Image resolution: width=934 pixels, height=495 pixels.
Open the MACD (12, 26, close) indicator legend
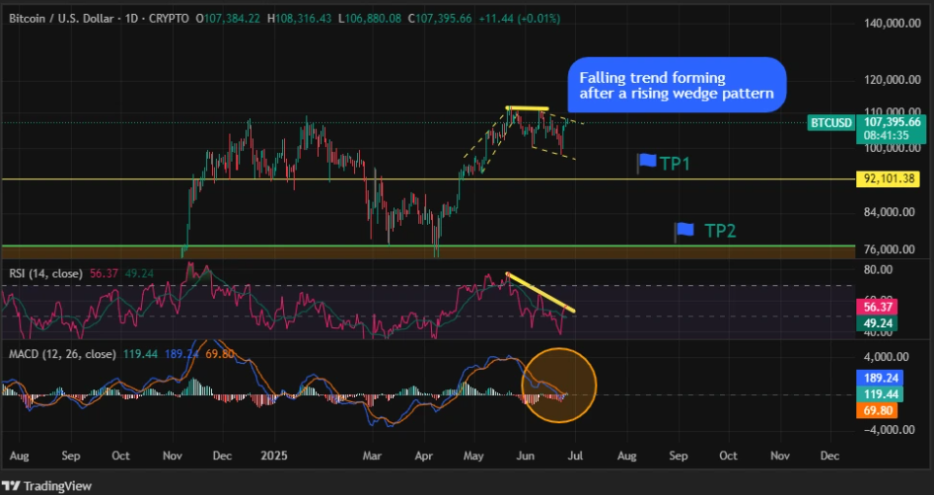click(62, 354)
